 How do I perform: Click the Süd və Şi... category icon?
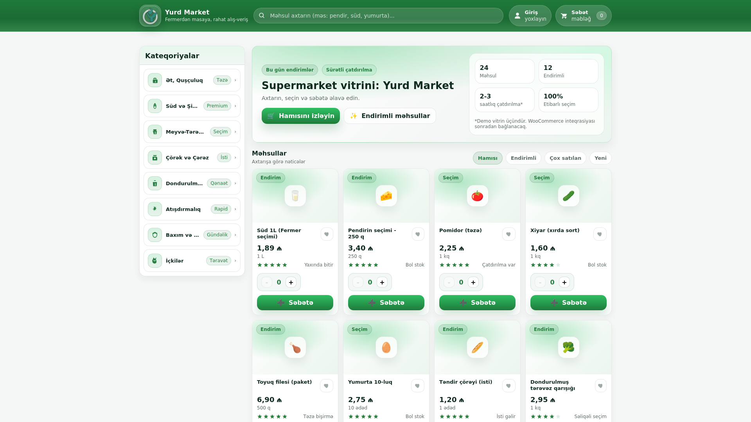click(155, 106)
